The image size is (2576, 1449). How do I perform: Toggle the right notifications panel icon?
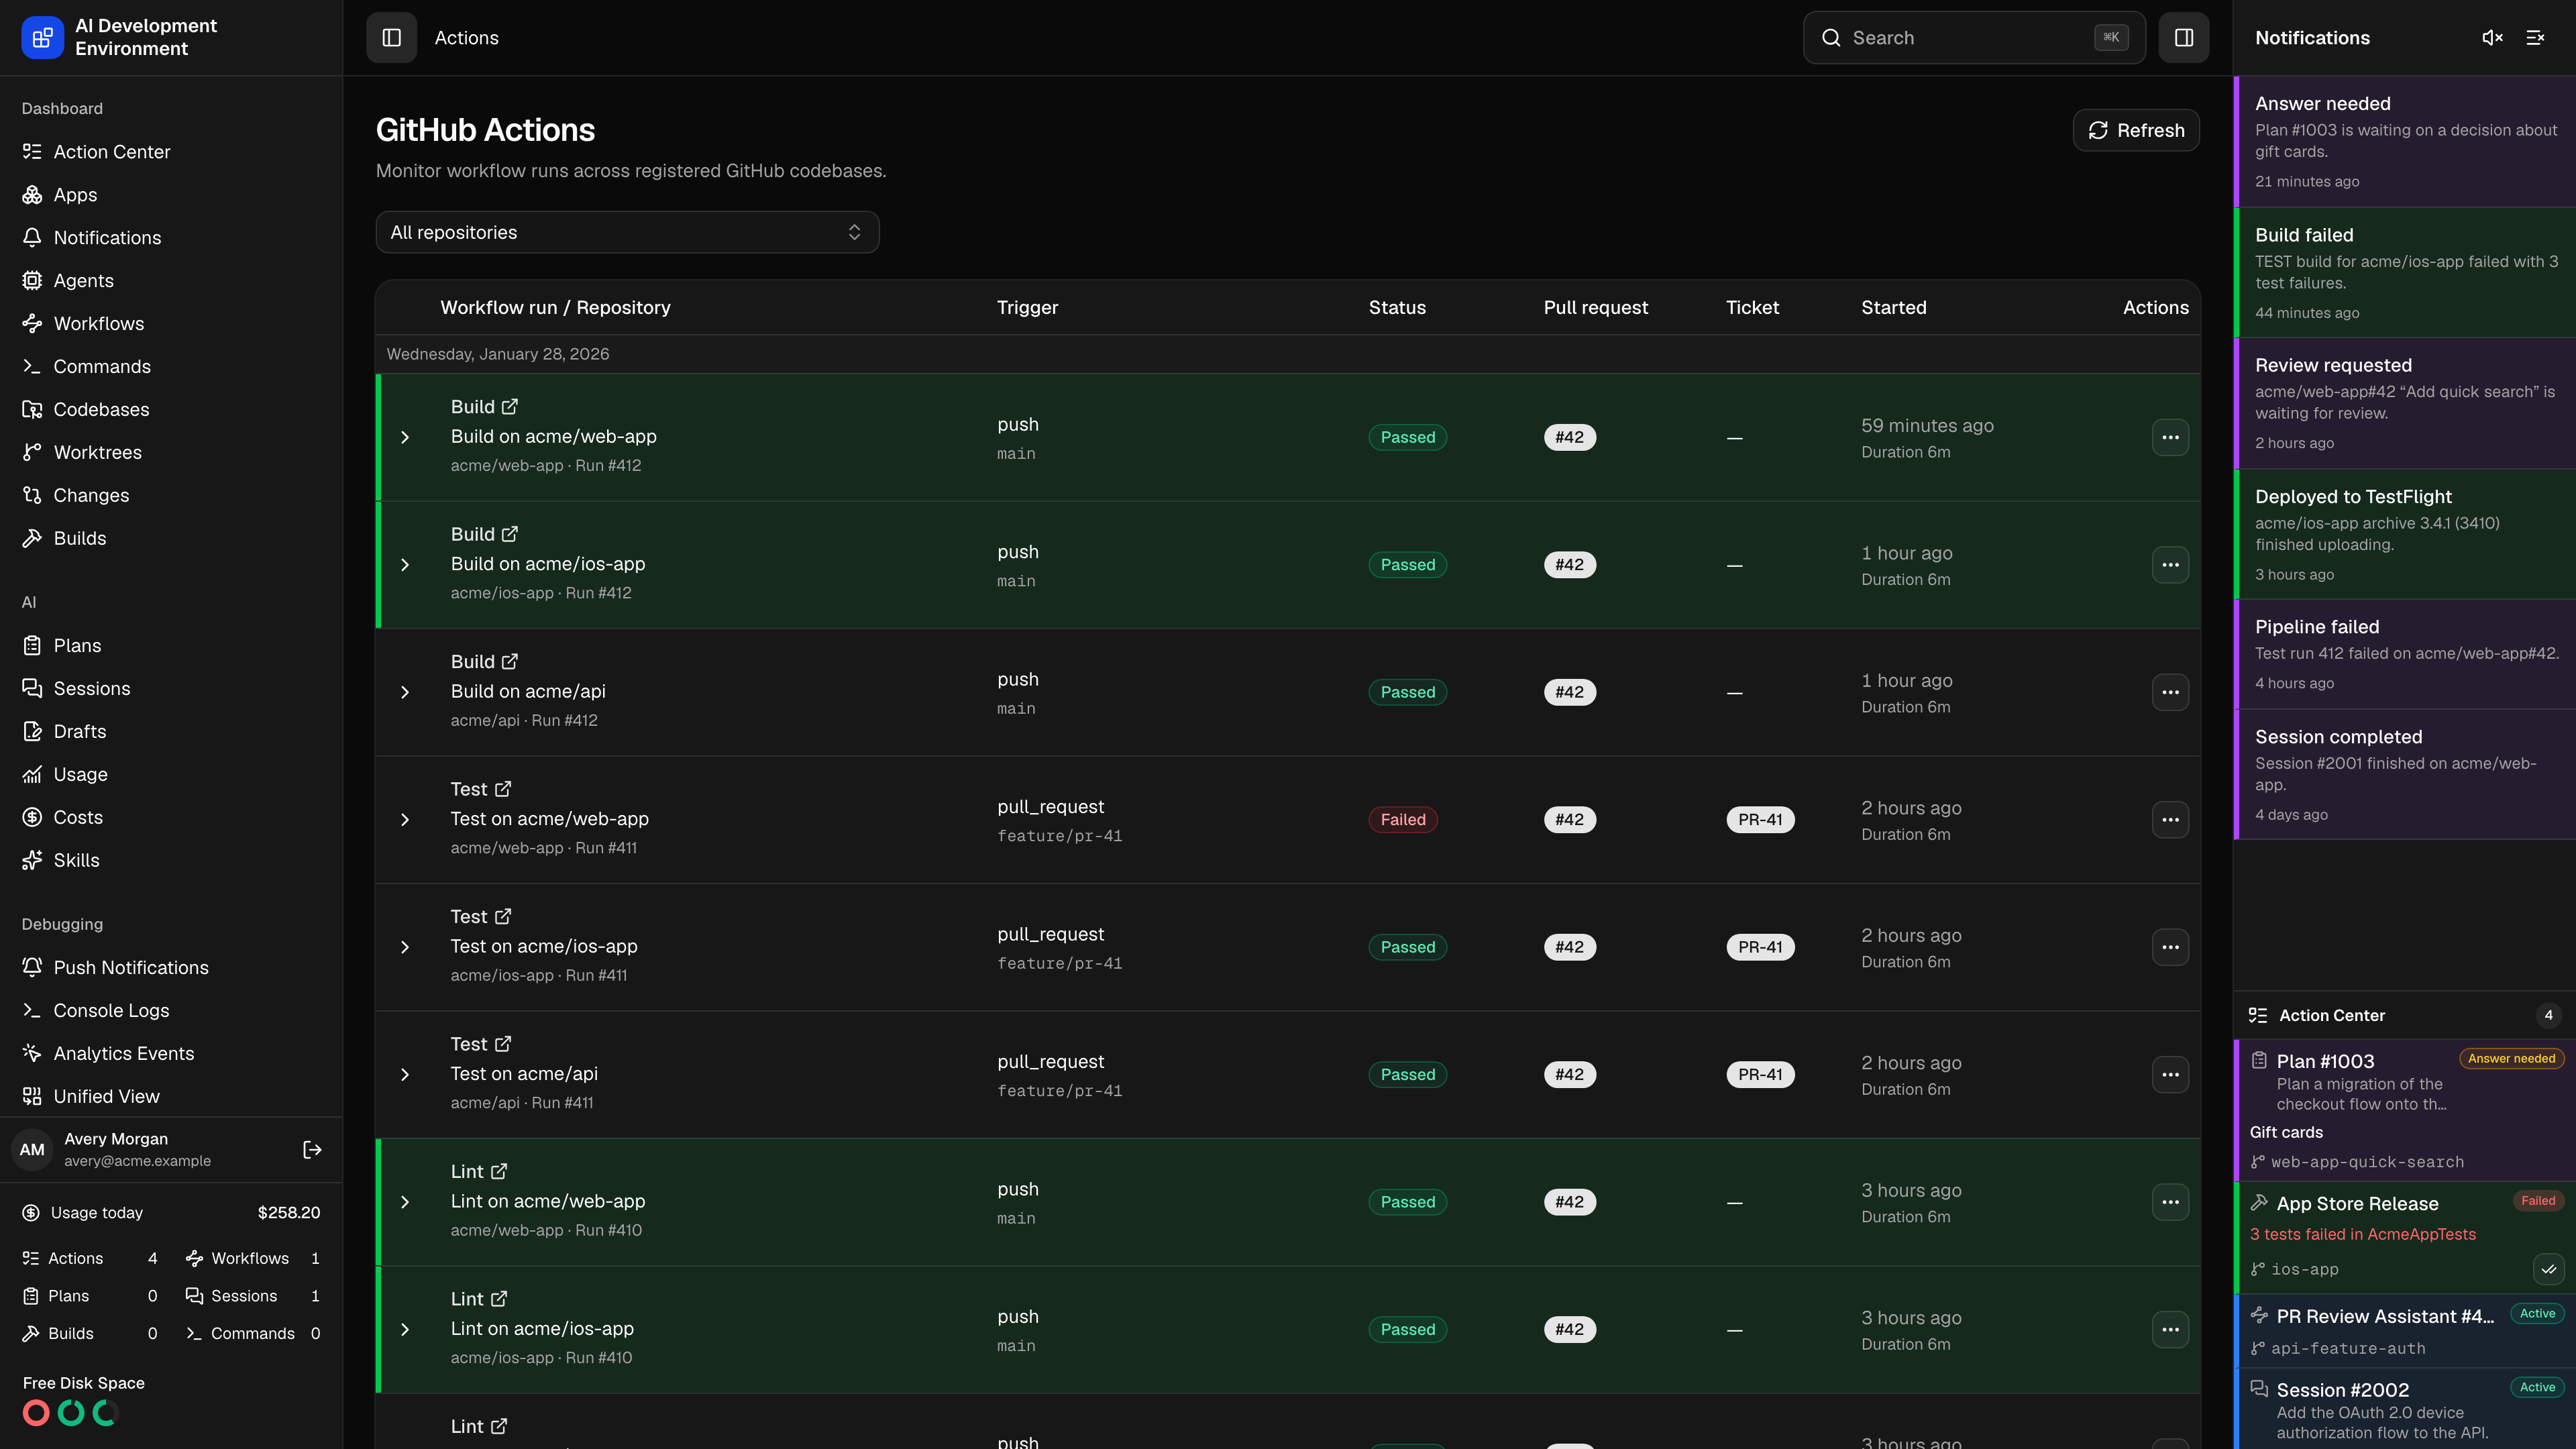[x=2183, y=37]
